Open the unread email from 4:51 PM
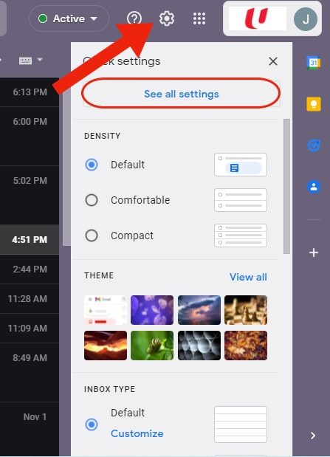The height and width of the screenshot is (457, 330). (x=30, y=240)
